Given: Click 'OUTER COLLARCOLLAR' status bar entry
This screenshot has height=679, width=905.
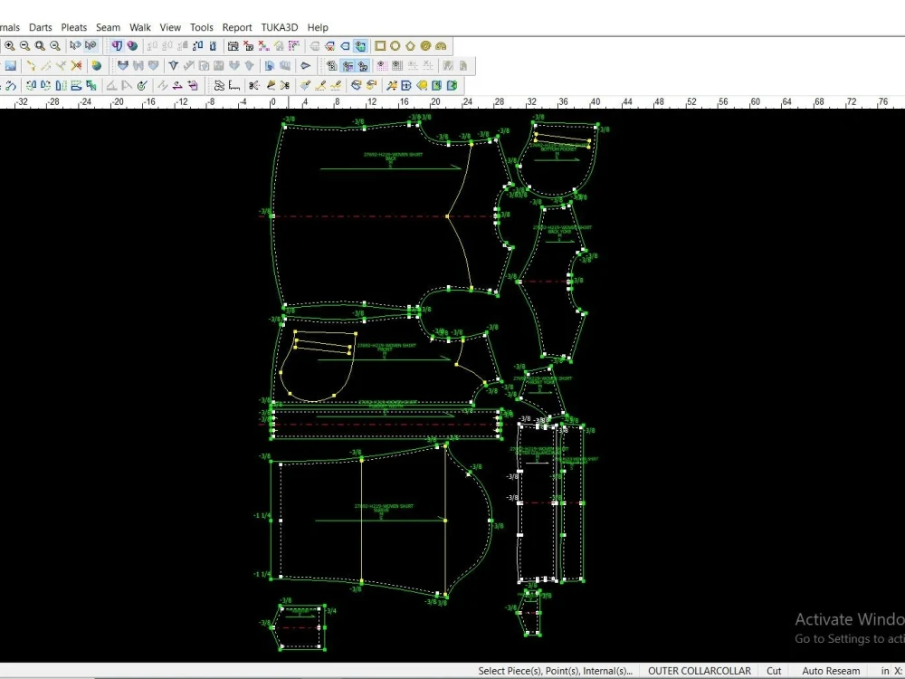Looking at the screenshot, I should [699, 671].
